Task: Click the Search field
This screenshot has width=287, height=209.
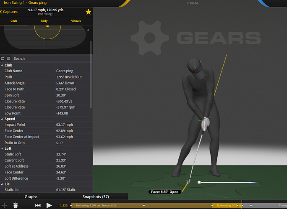Action: point(51,59)
